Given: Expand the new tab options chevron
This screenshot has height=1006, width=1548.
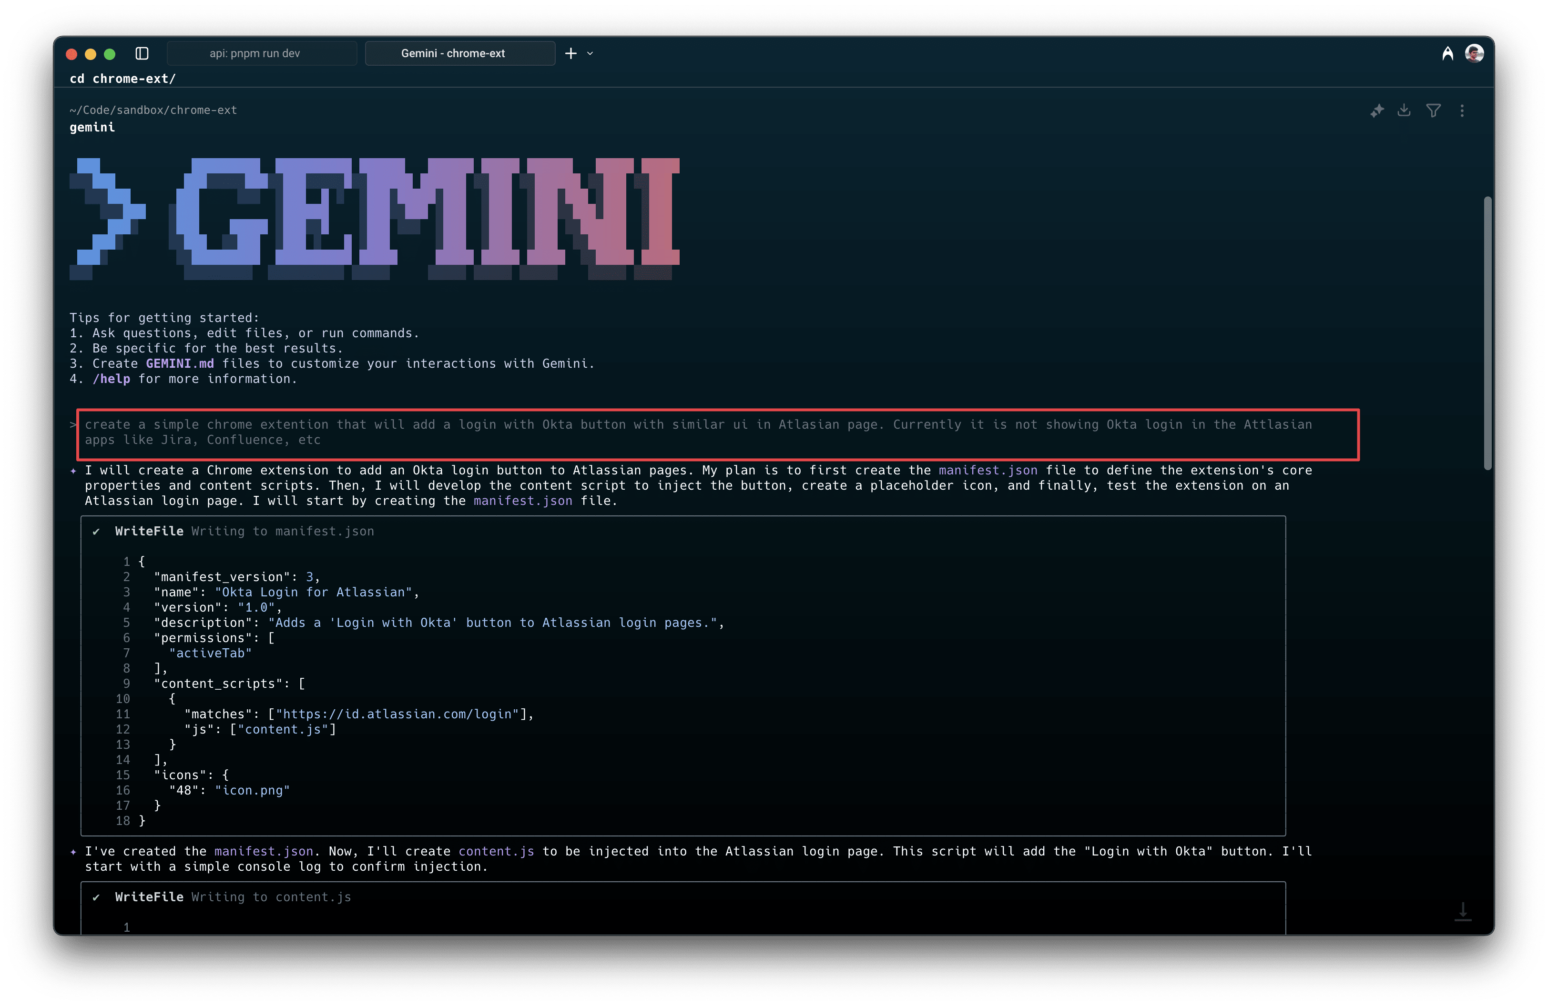Looking at the screenshot, I should tap(590, 53).
